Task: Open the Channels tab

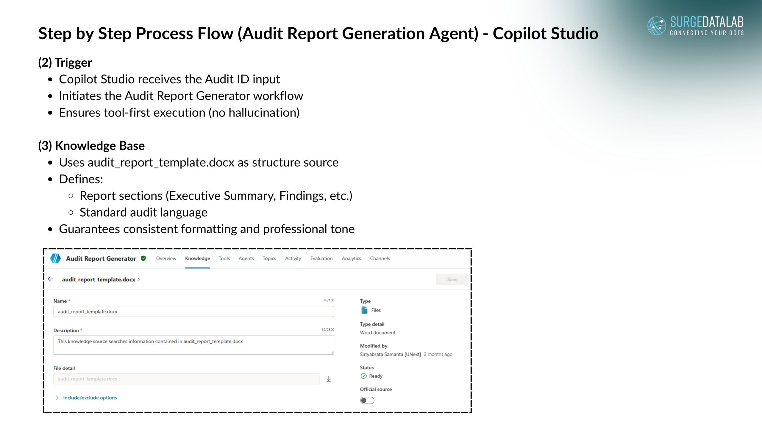Action: pos(380,258)
